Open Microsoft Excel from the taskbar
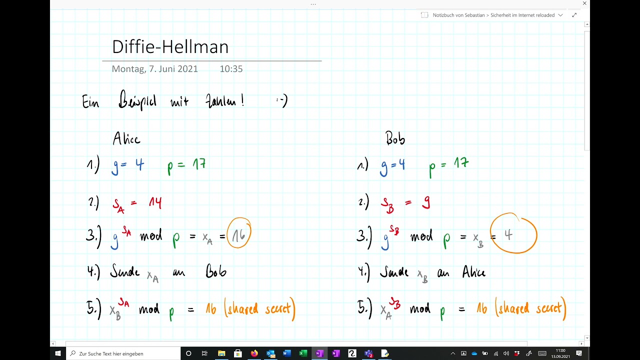640x360 pixels. coord(303,353)
